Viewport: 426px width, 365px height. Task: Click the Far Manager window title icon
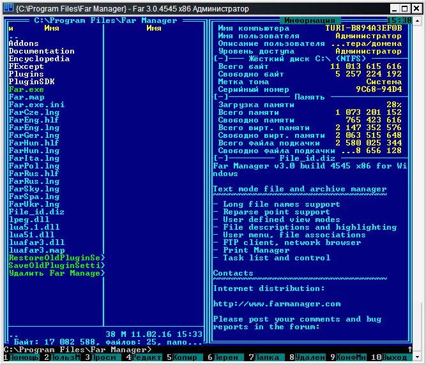[x=8, y=8]
